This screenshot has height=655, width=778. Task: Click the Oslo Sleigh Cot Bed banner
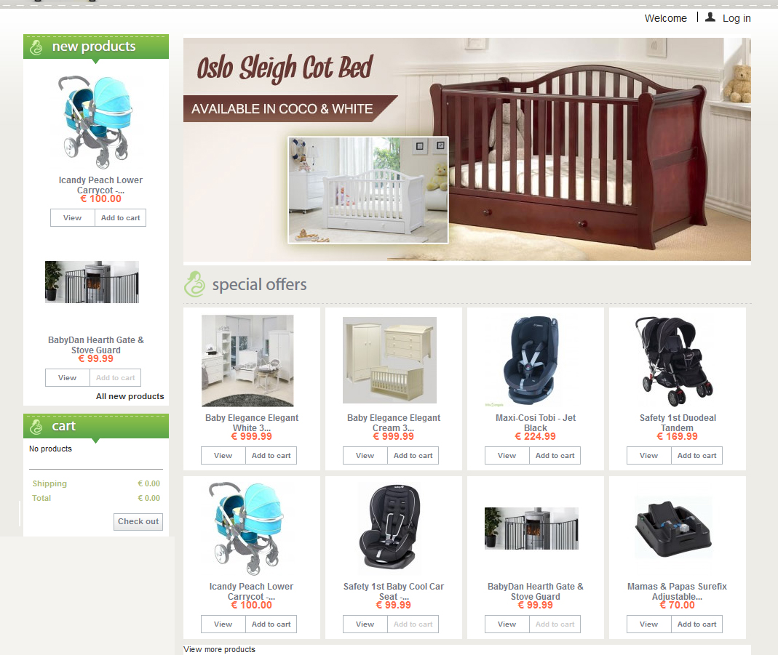(x=467, y=149)
